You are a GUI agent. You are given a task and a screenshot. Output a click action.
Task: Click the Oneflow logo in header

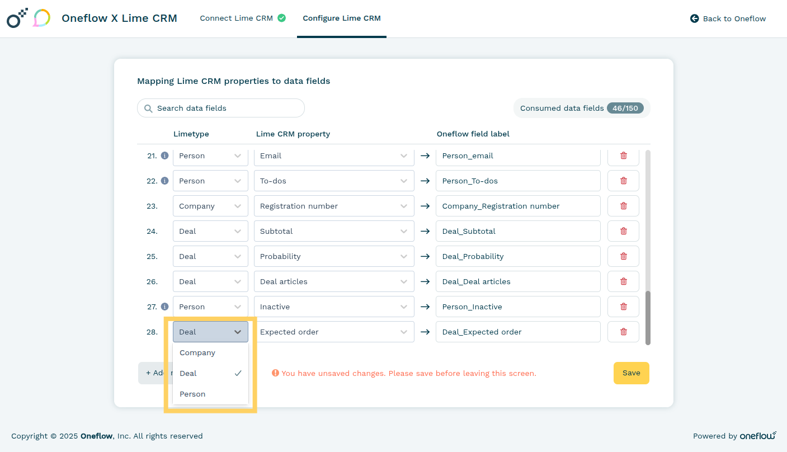17,18
